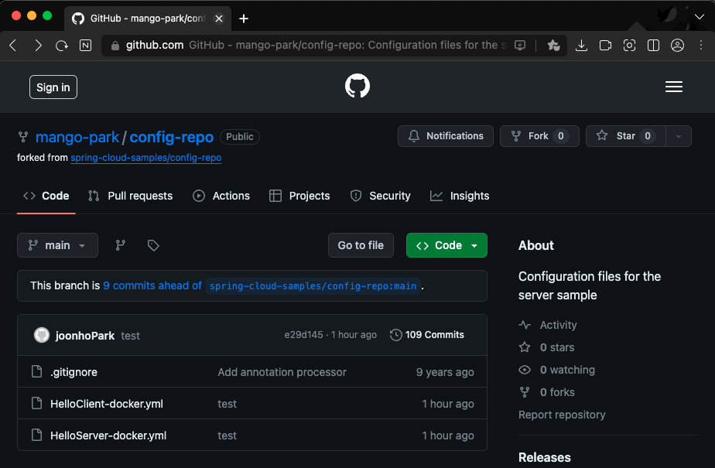The height and width of the screenshot is (468, 715).
Task: Click the HelloClient-docker.yml file icon
Action: (x=36, y=403)
